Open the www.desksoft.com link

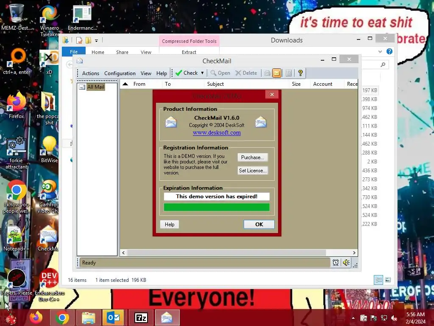(x=217, y=133)
